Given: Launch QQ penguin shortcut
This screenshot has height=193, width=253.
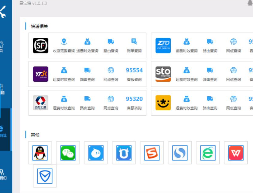Looking at the screenshot, I should [40, 153].
